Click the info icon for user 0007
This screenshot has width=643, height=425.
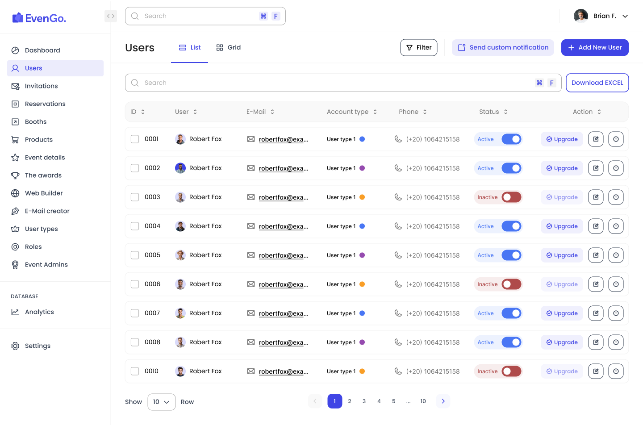616,313
